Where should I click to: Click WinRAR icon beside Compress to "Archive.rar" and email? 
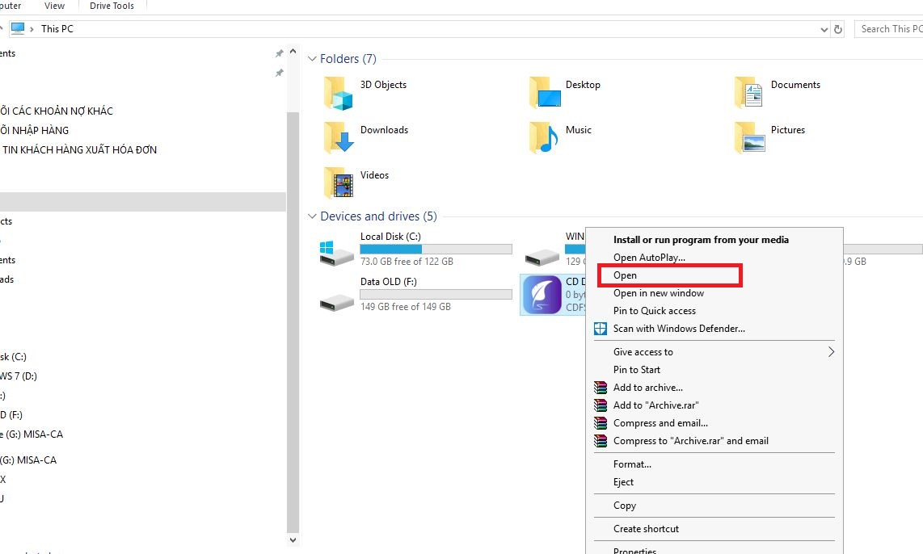click(601, 440)
